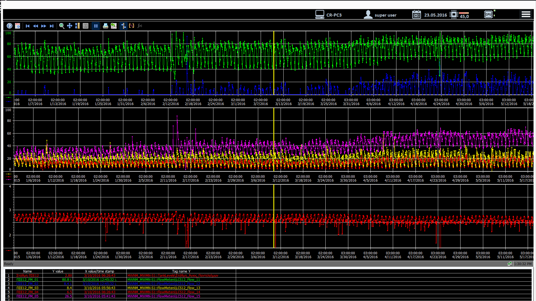Step forward with fast-forward arrows
The image size is (536, 301).
click(x=44, y=26)
